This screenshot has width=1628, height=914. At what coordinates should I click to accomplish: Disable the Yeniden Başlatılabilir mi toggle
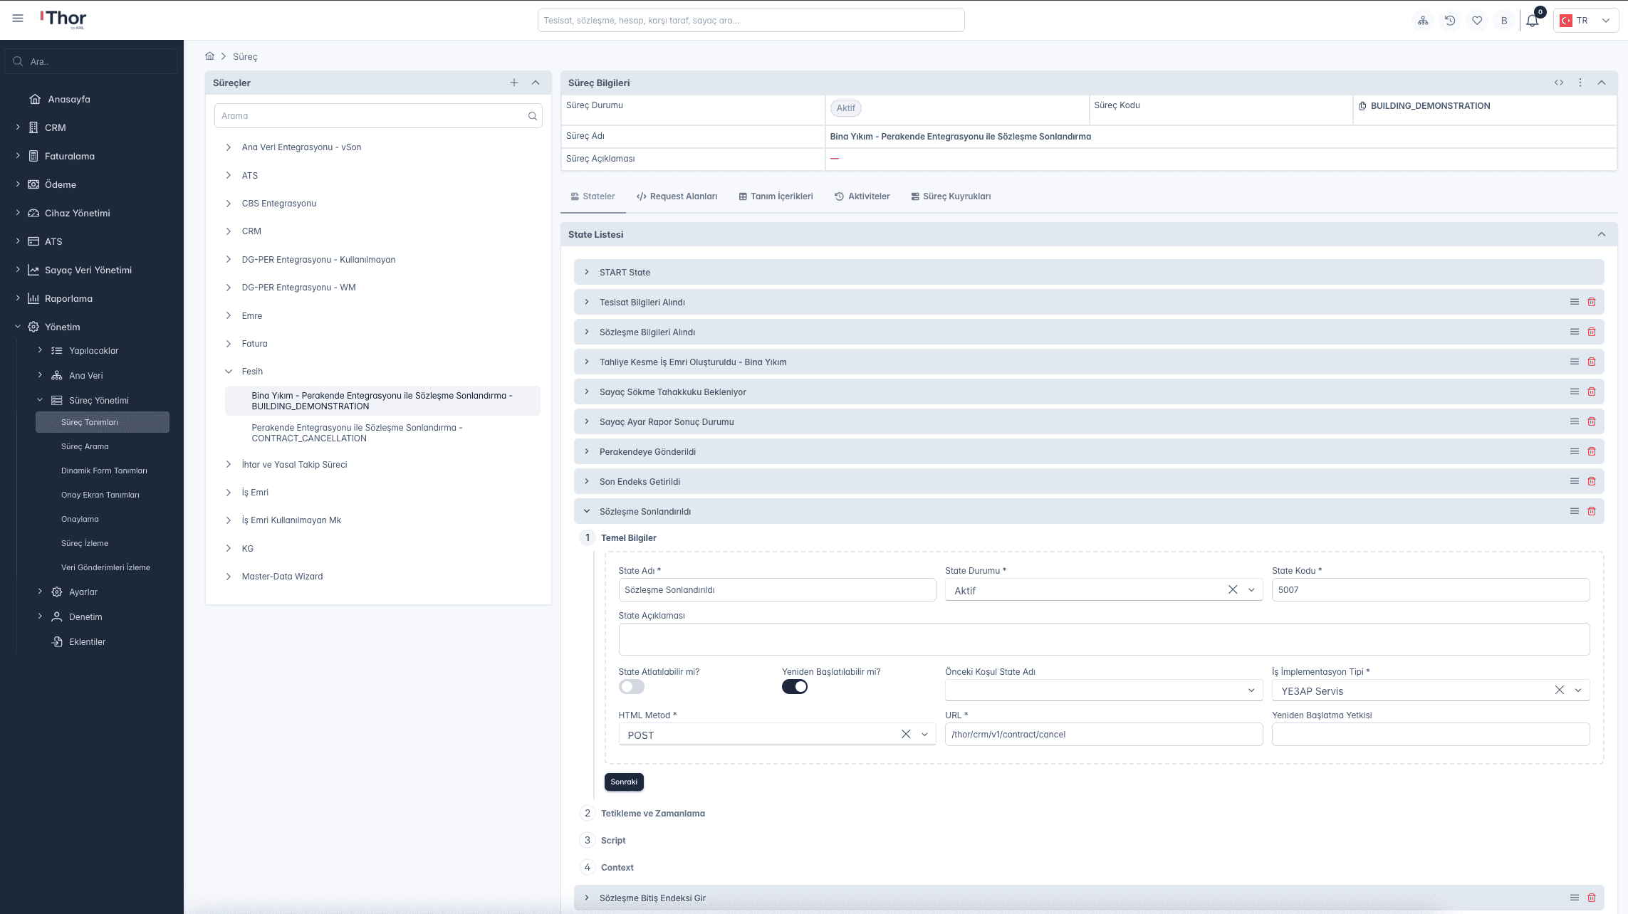click(795, 686)
